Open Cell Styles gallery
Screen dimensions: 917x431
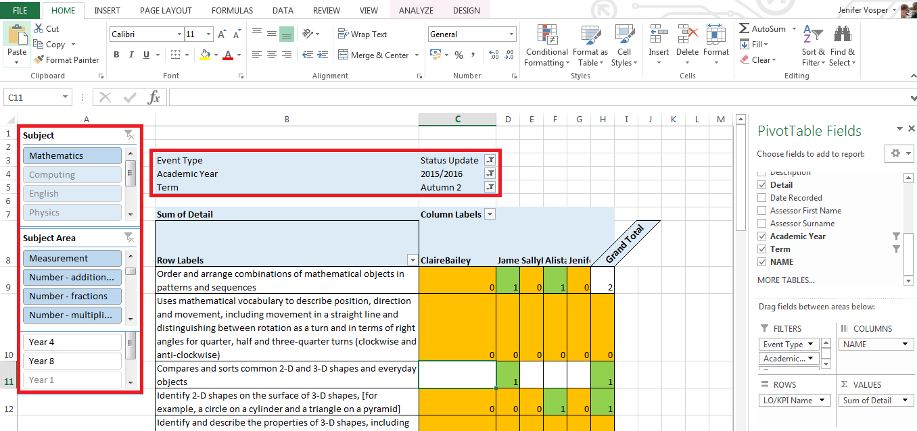click(x=624, y=46)
